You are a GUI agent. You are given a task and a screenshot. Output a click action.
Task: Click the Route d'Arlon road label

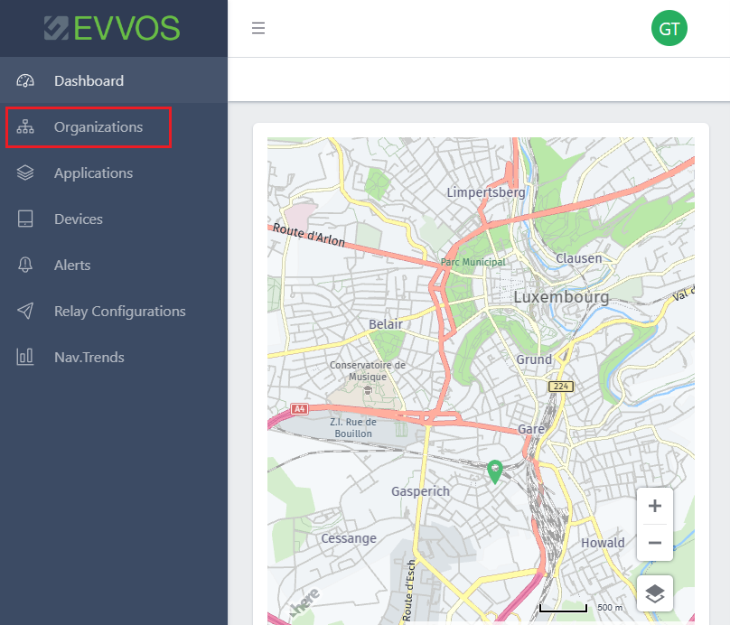click(x=309, y=235)
